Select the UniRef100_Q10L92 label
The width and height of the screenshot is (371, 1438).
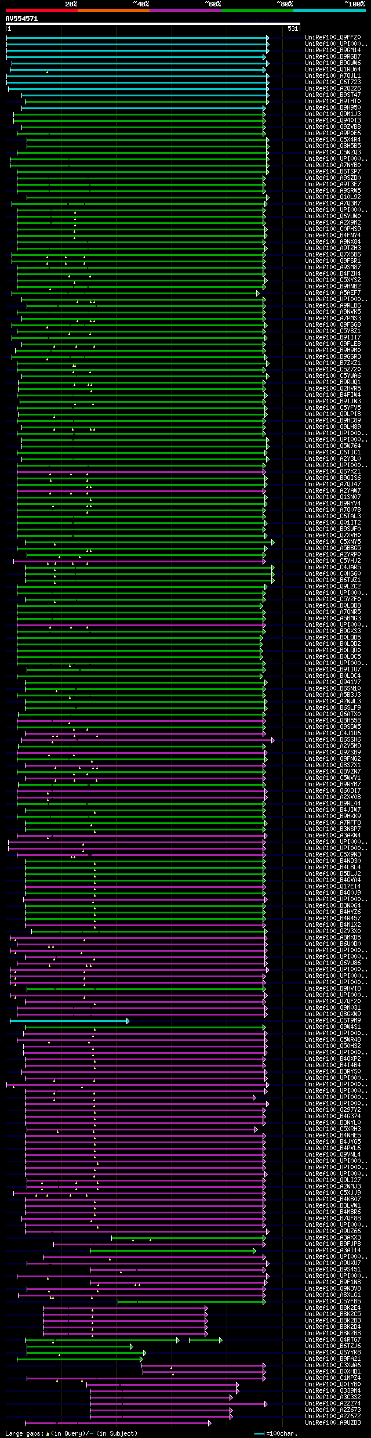333,197
